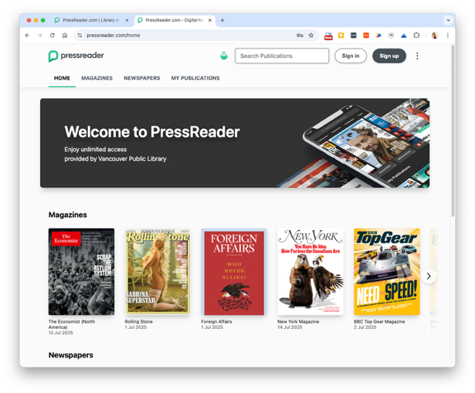Click the orange extension icon
475x393 pixels.
coord(366,36)
